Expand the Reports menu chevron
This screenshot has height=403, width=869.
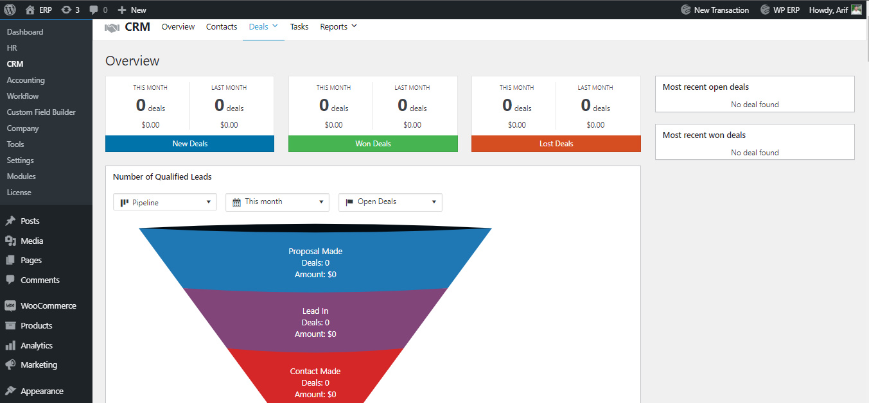354,26
